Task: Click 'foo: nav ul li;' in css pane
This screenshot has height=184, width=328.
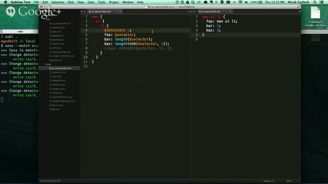Action: [x=222, y=21]
